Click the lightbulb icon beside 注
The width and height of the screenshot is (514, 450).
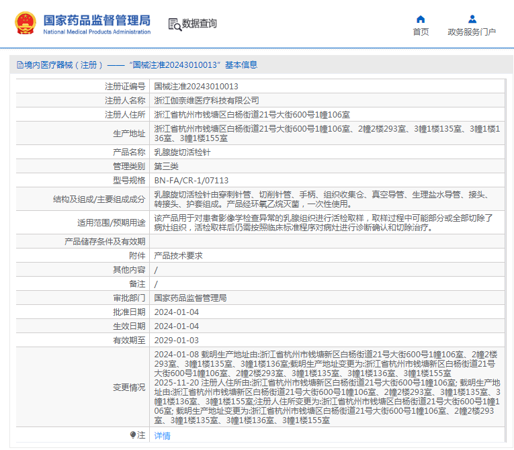[132, 435]
